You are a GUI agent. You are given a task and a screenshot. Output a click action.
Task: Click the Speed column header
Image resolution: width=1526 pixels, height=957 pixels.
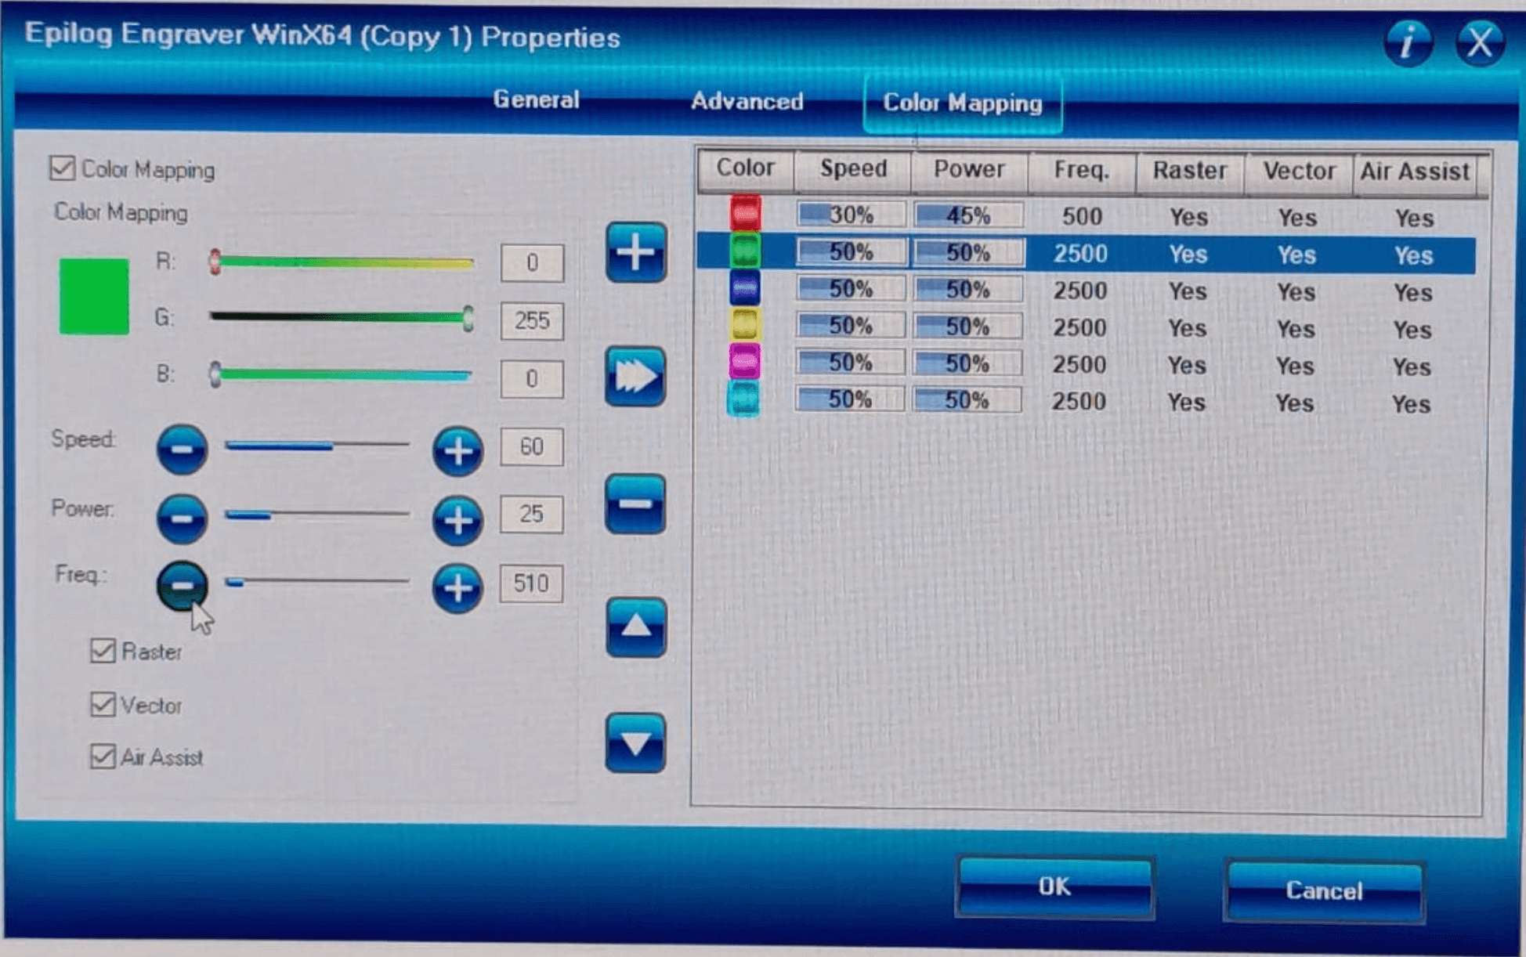(853, 169)
